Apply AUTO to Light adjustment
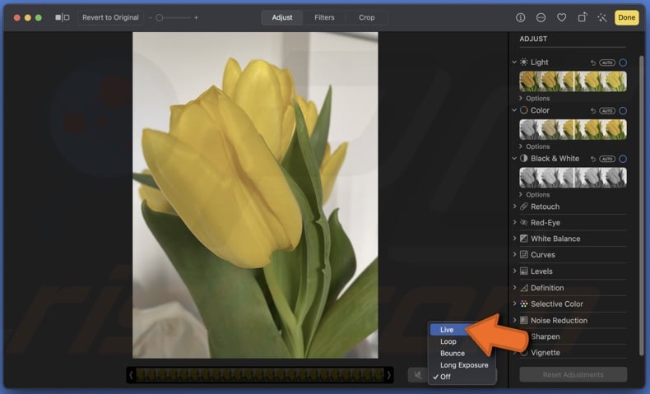The width and height of the screenshot is (650, 394). 607,63
